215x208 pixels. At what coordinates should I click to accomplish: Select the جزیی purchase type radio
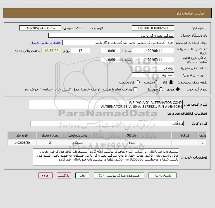click(177, 89)
